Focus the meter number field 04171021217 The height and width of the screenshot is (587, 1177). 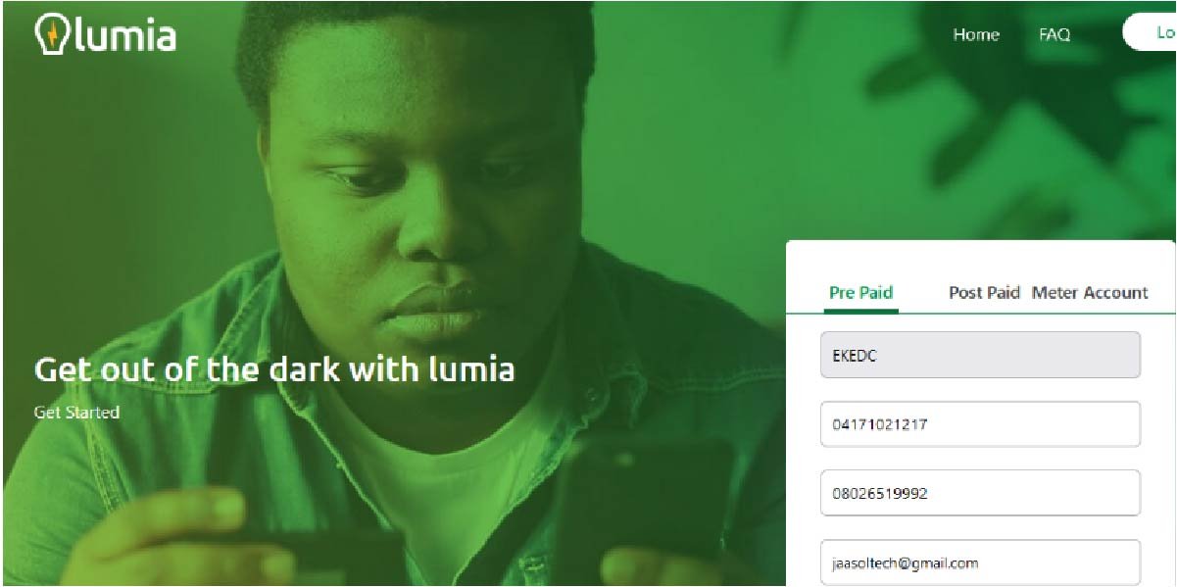[980, 424]
